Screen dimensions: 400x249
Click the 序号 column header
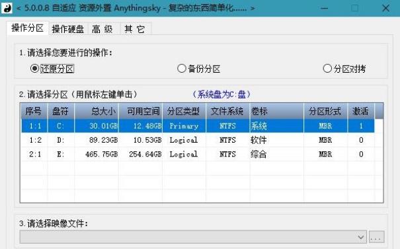[x=34, y=111]
